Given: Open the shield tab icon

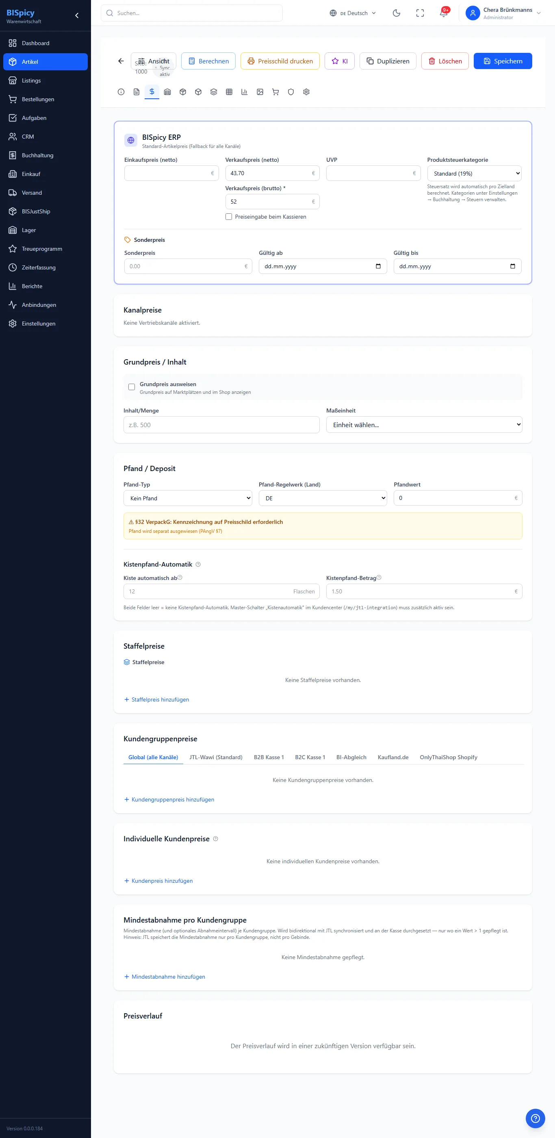Looking at the screenshot, I should (291, 92).
